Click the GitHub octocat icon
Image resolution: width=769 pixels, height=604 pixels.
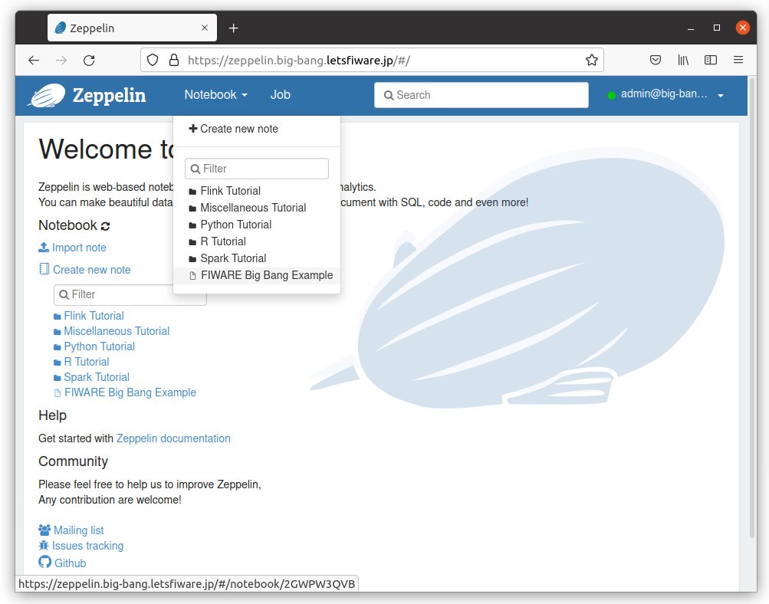coord(45,562)
